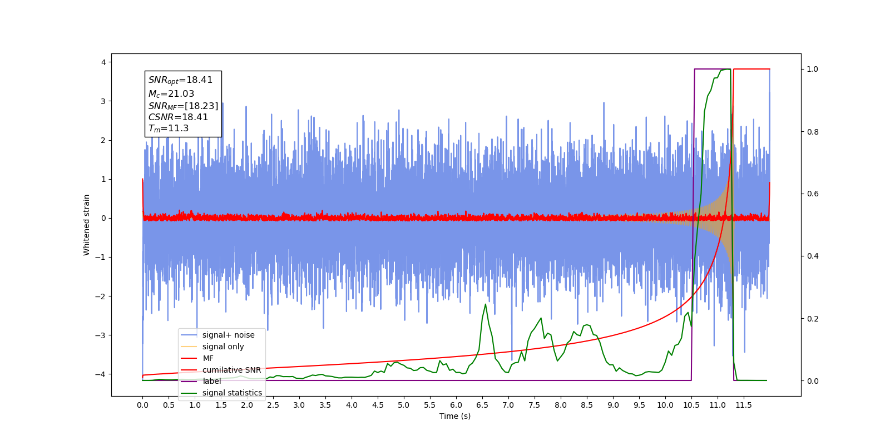
Task: Click the 'Whitened strain' y-axis label
Action: click(x=87, y=225)
